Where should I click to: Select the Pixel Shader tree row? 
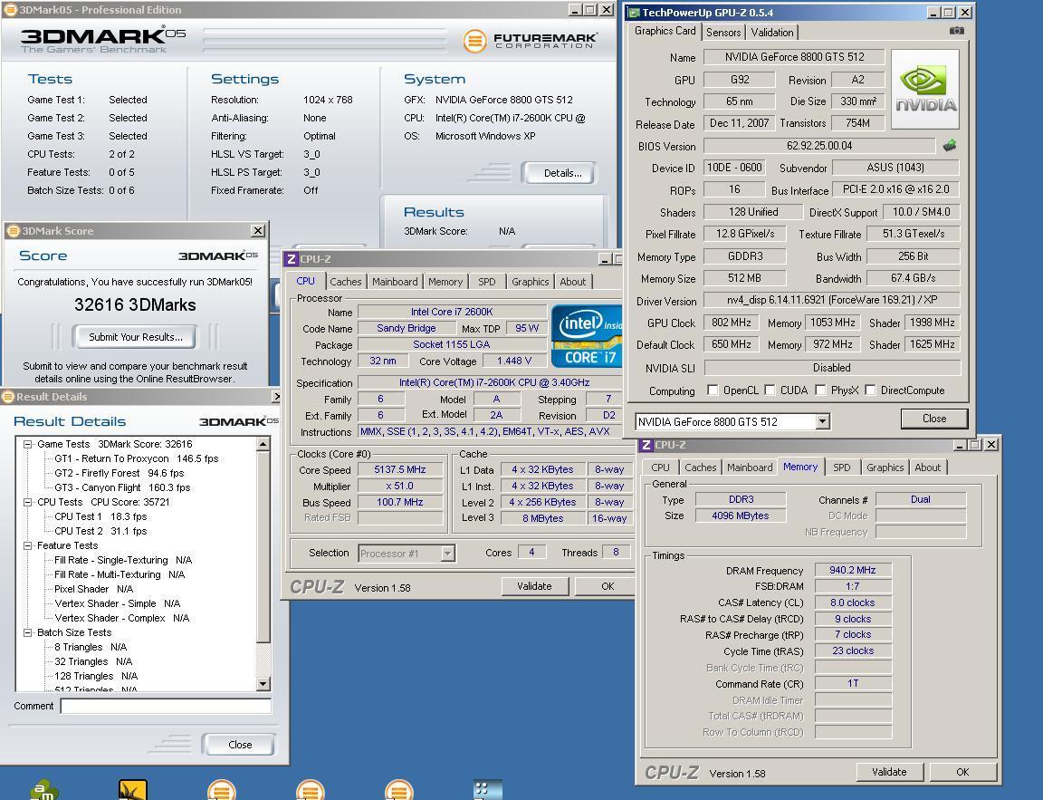point(94,589)
